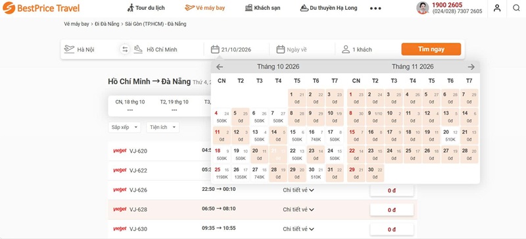This screenshot has width=526, height=239.
Task: Expand Chi tiết vé for VJ-628
Action: (299, 209)
